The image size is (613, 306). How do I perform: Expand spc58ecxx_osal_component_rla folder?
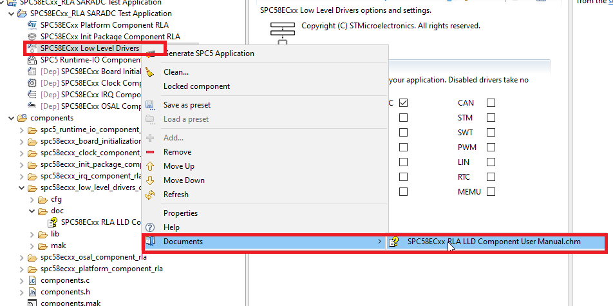22,258
